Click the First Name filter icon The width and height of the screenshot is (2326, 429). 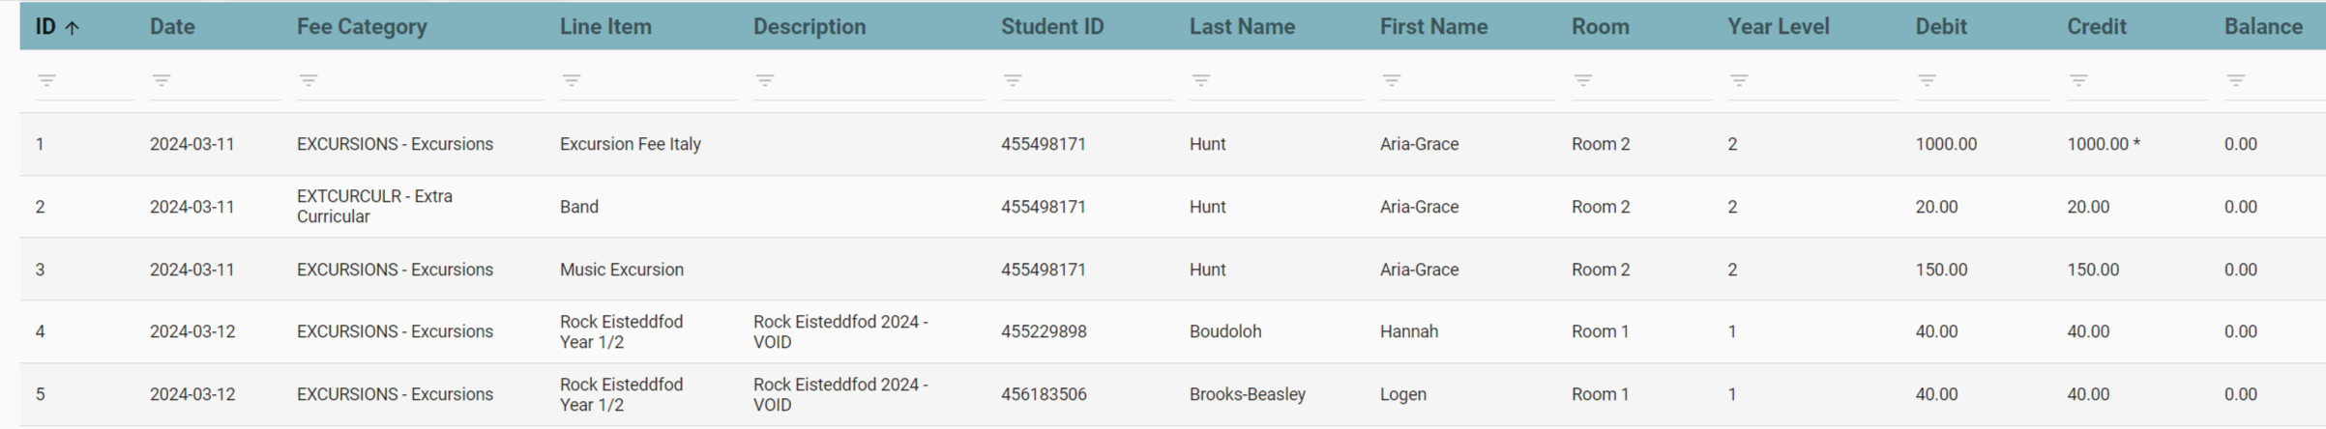tap(1392, 80)
